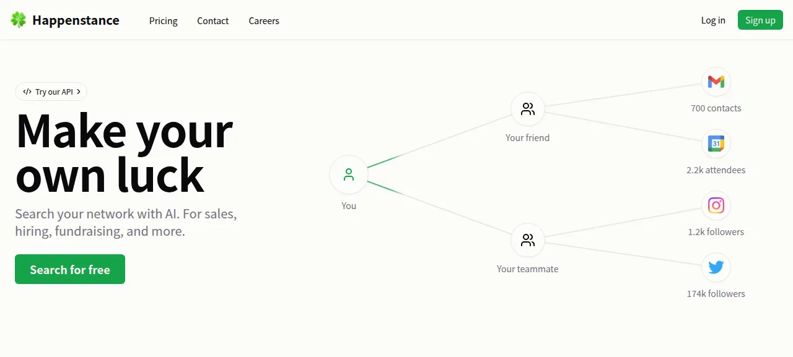Open the Careers page
Screen dimensions: 793x357
click(264, 20)
